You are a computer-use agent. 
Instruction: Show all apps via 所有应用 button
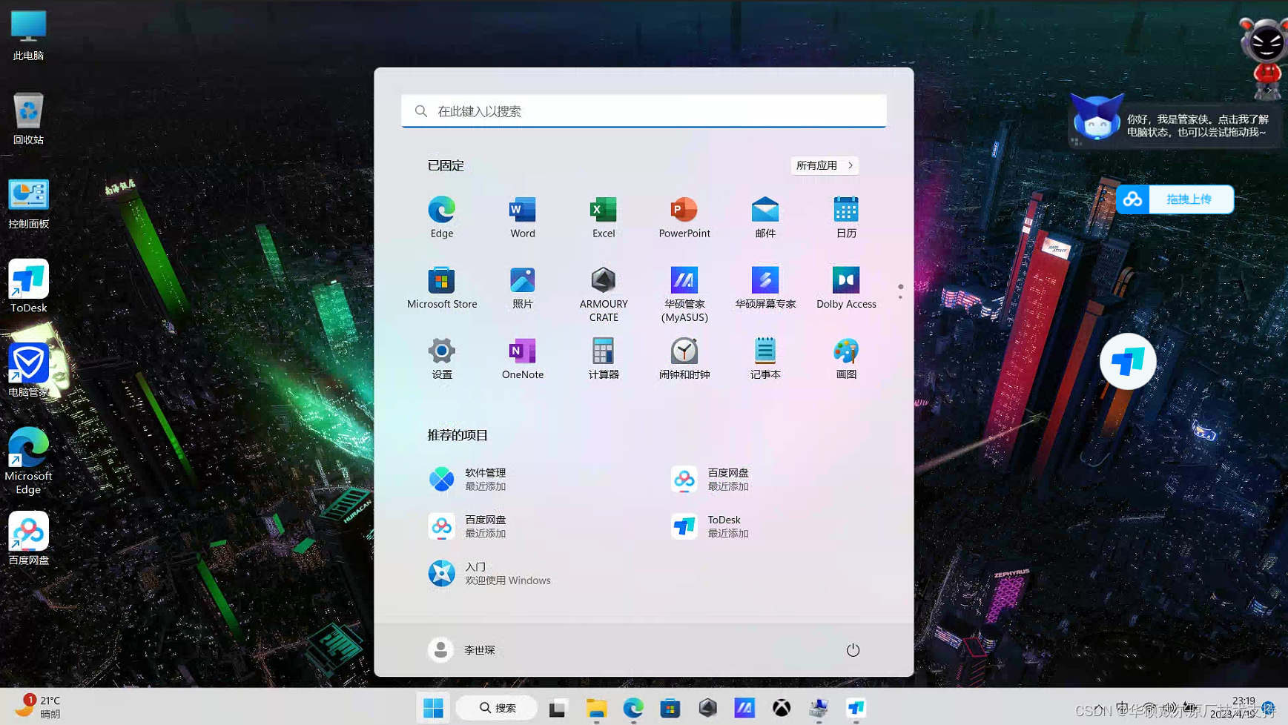[825, 165]
